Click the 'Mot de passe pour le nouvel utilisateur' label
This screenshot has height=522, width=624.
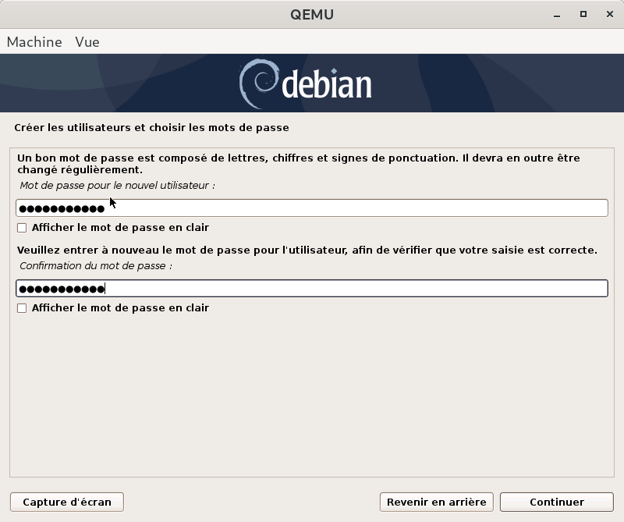click(117, 186)
